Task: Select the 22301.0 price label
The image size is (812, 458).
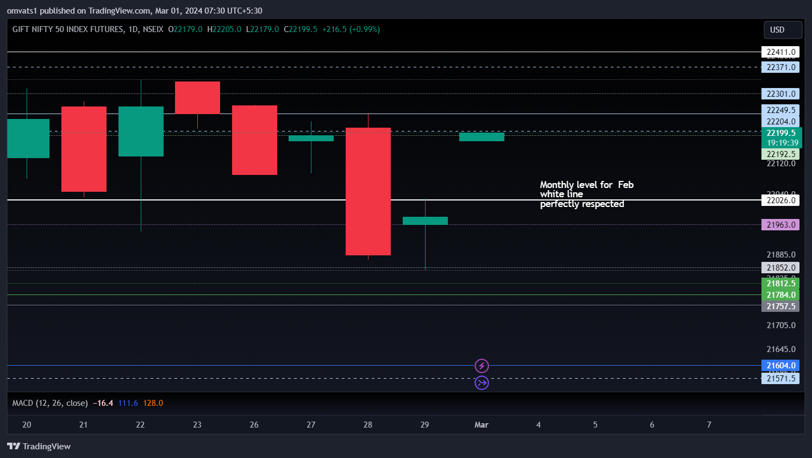Action: click(780, 94)
